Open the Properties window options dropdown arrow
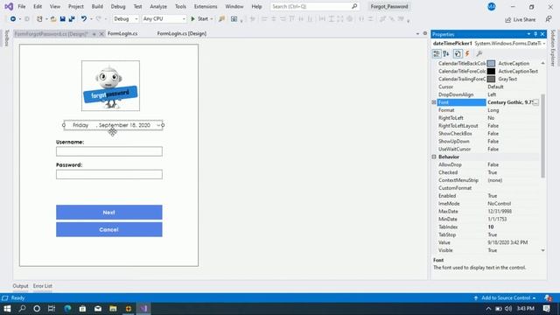This screenshot has height=315, width=560. tap(528, 34)
